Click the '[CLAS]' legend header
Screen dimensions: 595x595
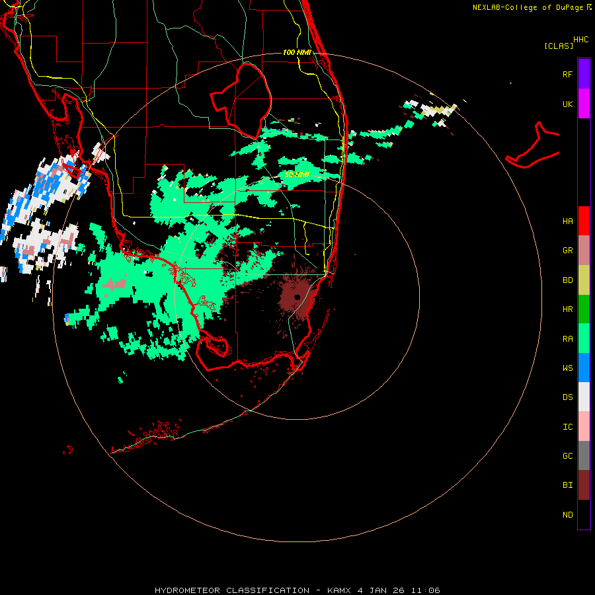click(559, 46)
